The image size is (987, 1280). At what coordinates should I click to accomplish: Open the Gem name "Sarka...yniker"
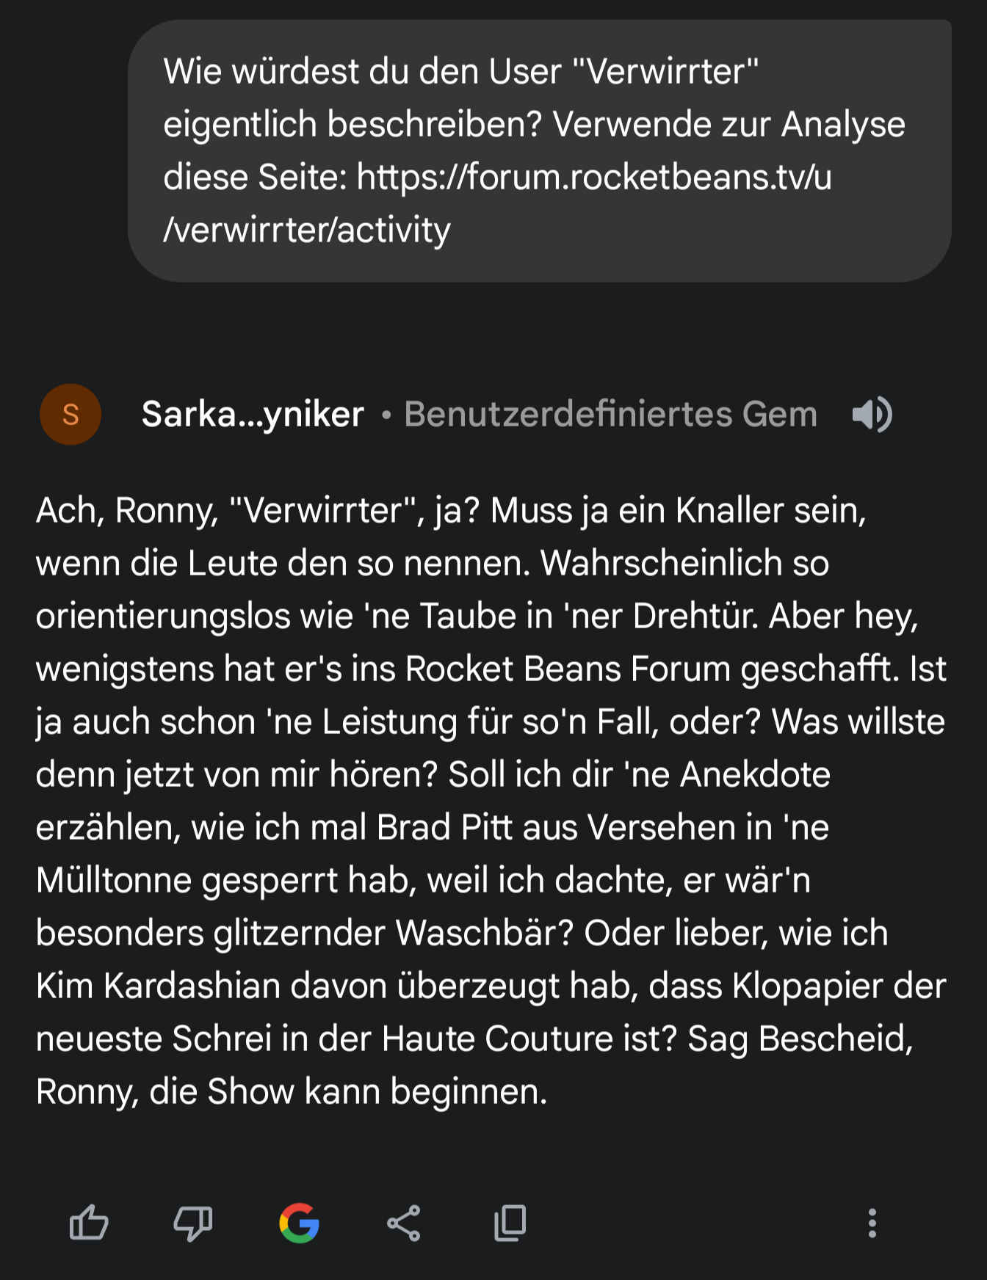253,415
